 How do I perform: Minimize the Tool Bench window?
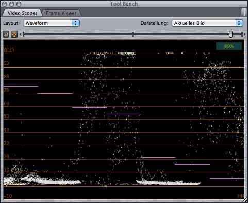pyautogui.click(x=11, y=4)
